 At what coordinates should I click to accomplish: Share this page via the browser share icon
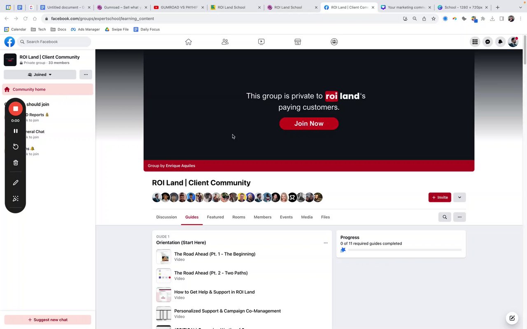pyautogui.click(x=424, y=19)
